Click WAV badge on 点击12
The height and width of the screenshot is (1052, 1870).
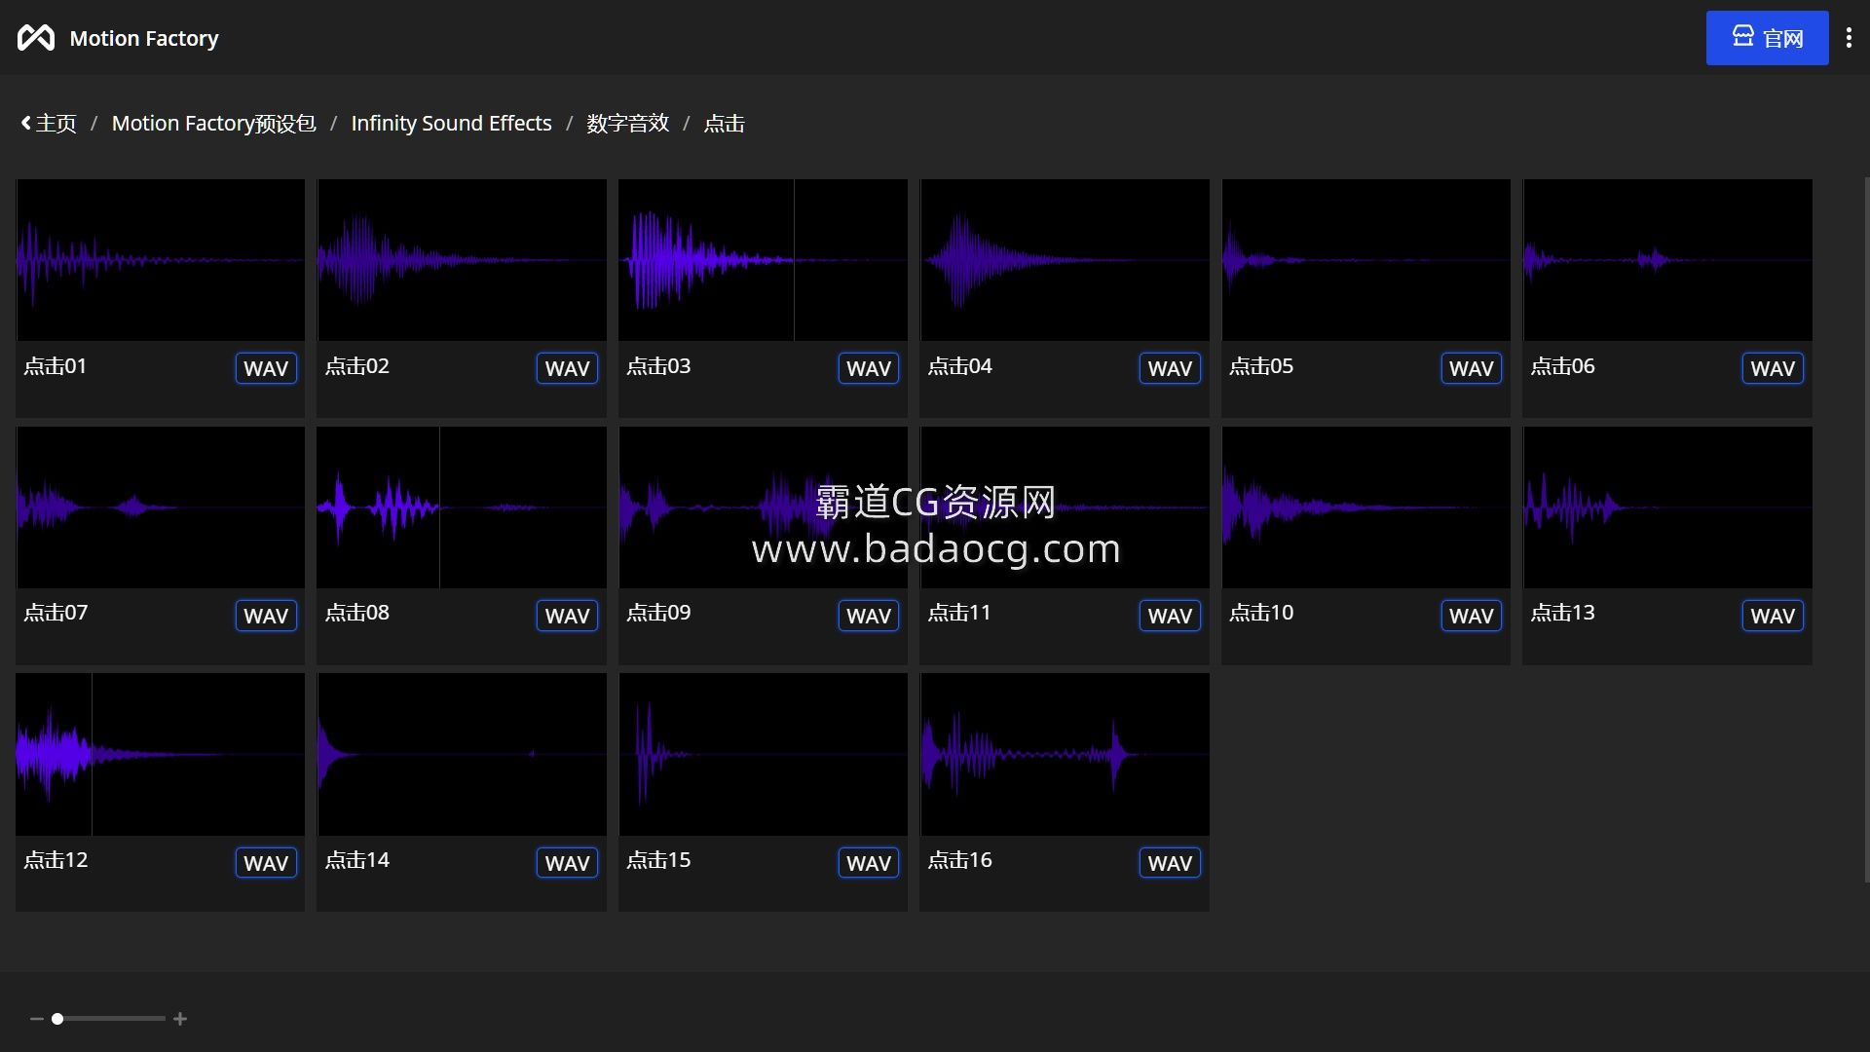(x=266, y=863)
